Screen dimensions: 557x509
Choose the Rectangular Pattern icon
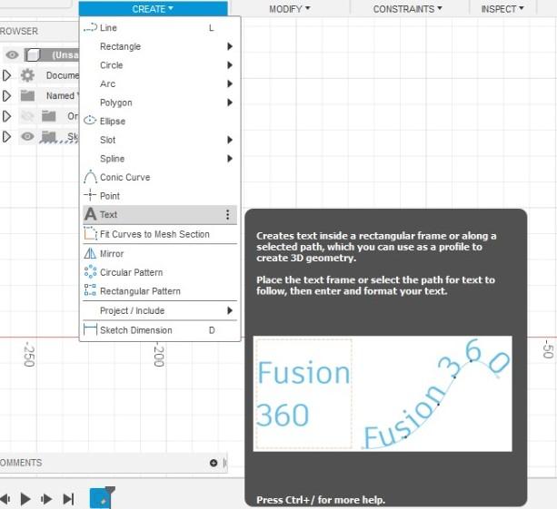coord(90,290)
